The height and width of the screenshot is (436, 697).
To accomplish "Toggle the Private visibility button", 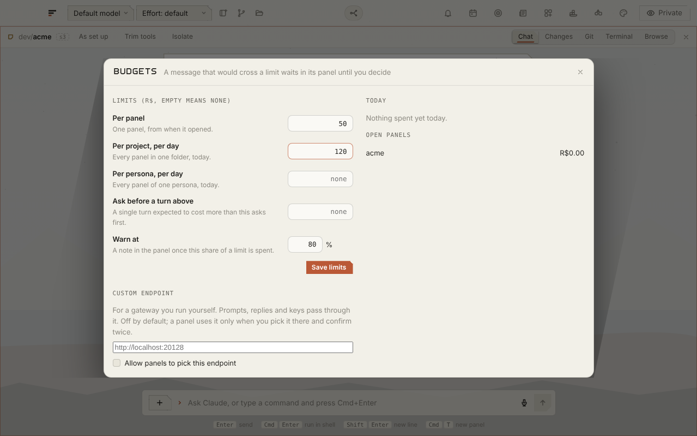I will coord(664,13).
